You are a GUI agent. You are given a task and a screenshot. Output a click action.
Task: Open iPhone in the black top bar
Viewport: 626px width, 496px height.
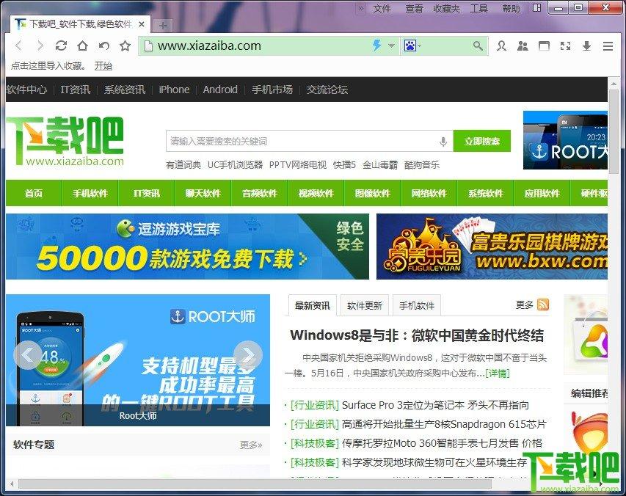[174, 90]
